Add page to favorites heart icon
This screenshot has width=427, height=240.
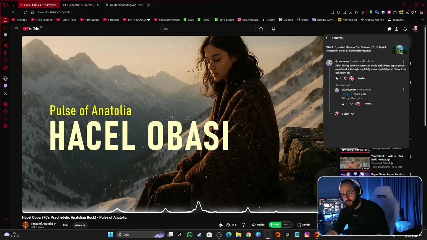coord(362,12)
